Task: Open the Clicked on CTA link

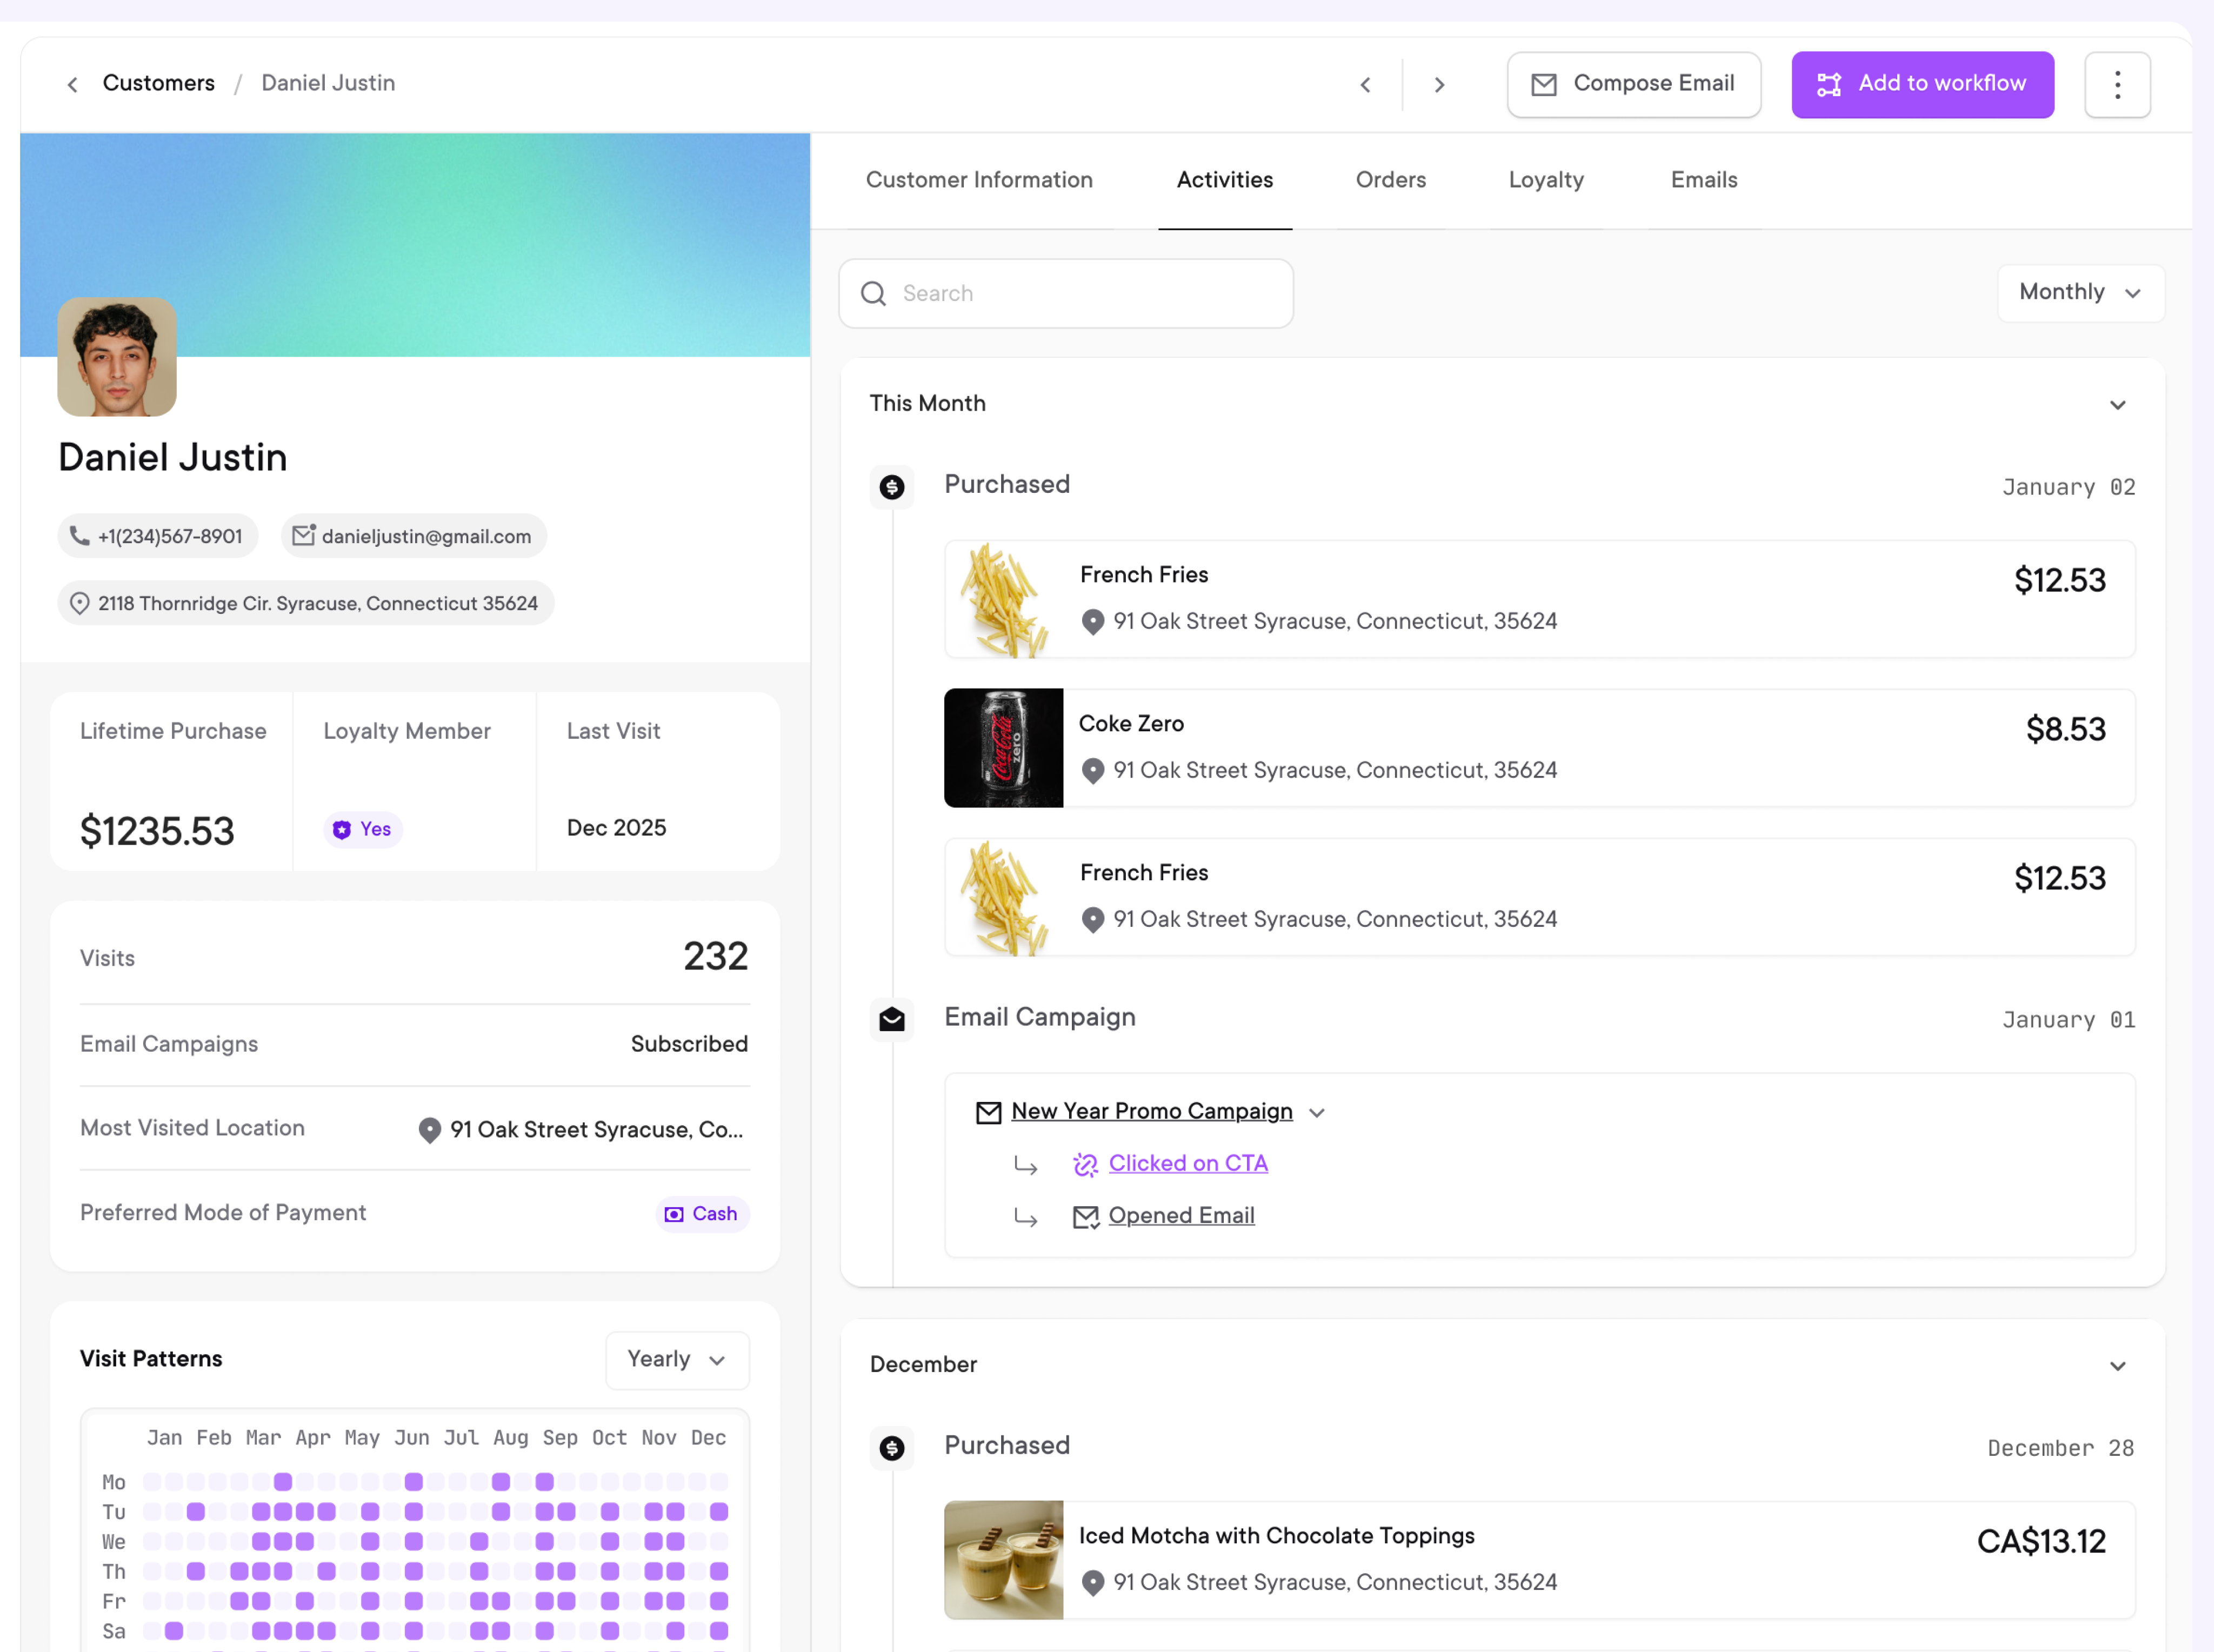Action: [1187, 1163]
